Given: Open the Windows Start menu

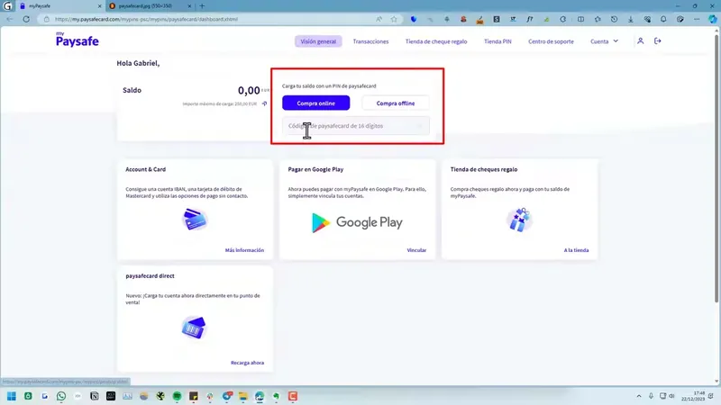Looking at the screenshot, I should [12, 396].
